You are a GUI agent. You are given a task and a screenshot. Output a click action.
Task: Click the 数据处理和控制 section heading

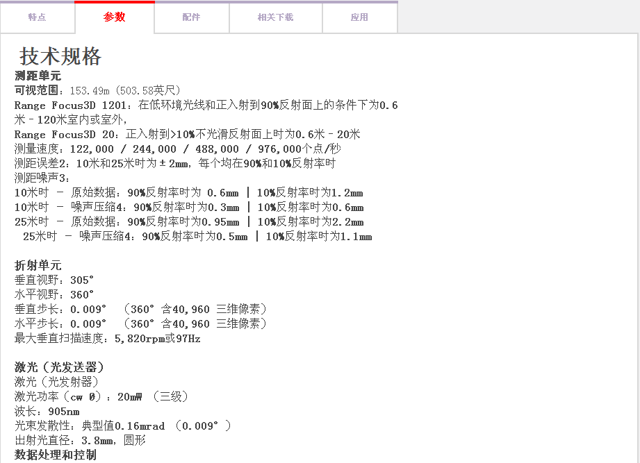click(x=55, y=455)
